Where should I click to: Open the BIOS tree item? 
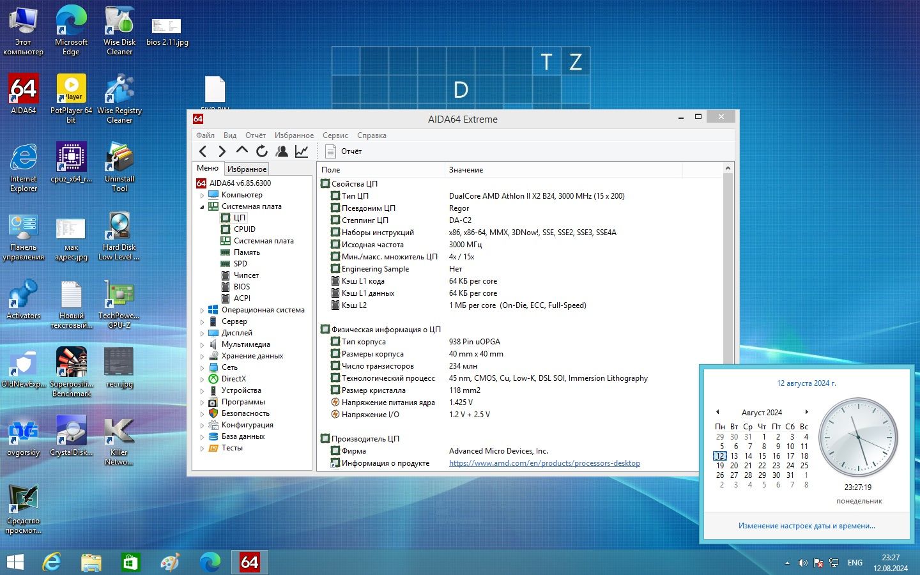pyautogui.click(x=241, y=287)
